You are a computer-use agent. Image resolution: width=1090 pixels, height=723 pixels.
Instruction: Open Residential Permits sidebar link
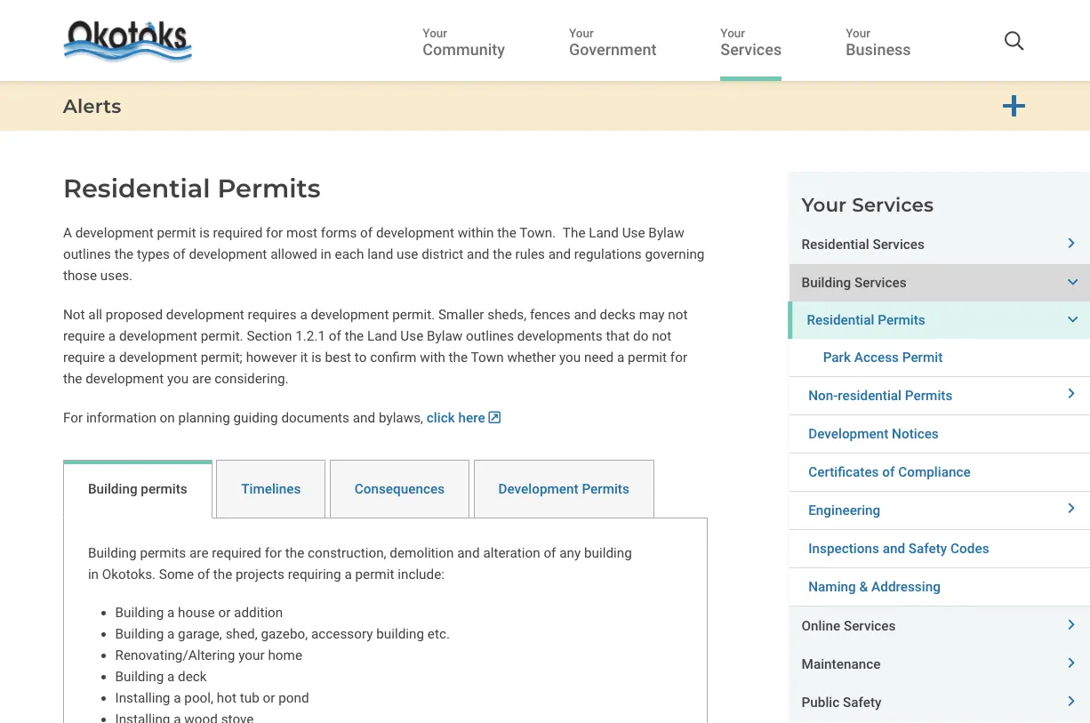(x=866, y=320)
